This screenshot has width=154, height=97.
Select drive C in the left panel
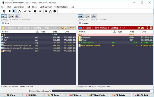tap(4, 16)
